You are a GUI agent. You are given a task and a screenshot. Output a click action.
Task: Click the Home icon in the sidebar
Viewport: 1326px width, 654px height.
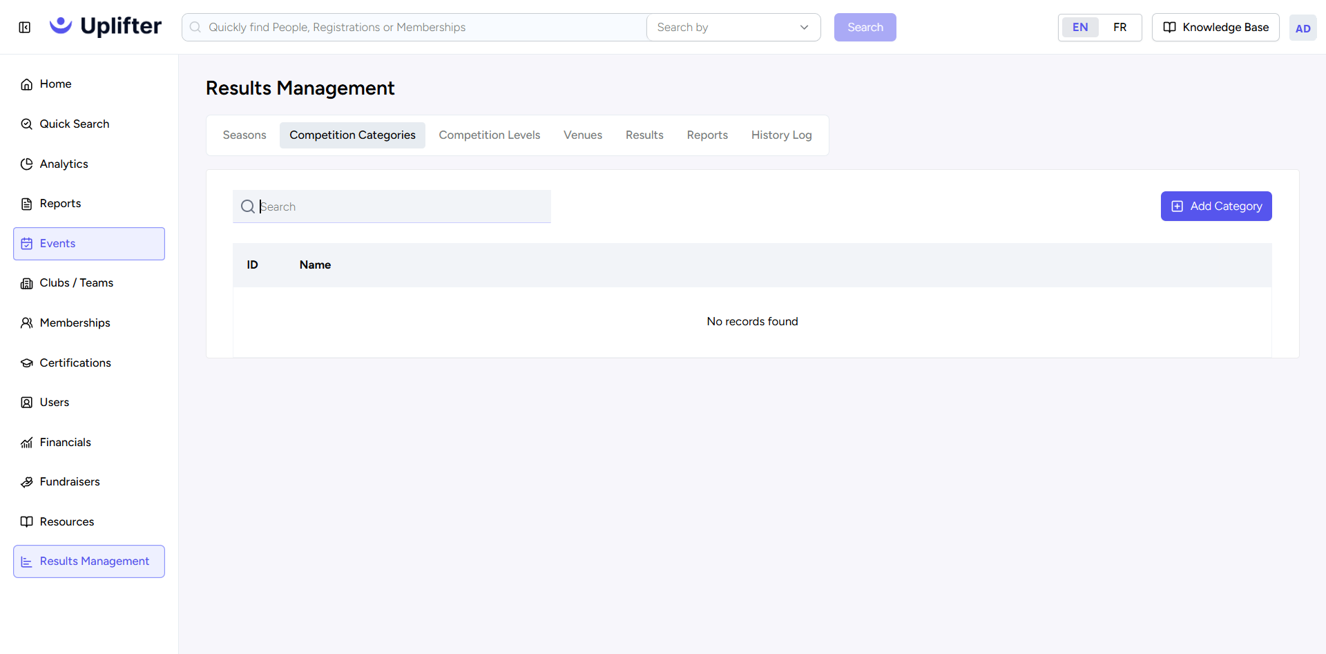pyautogui.click(x=27, y=84)
